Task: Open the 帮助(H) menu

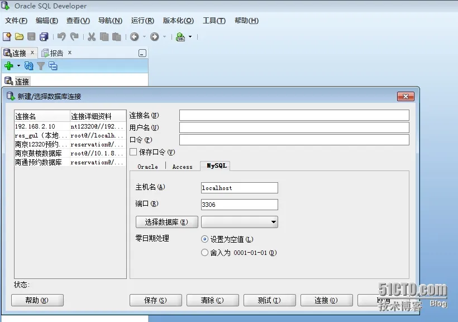Action: point(246,21)
